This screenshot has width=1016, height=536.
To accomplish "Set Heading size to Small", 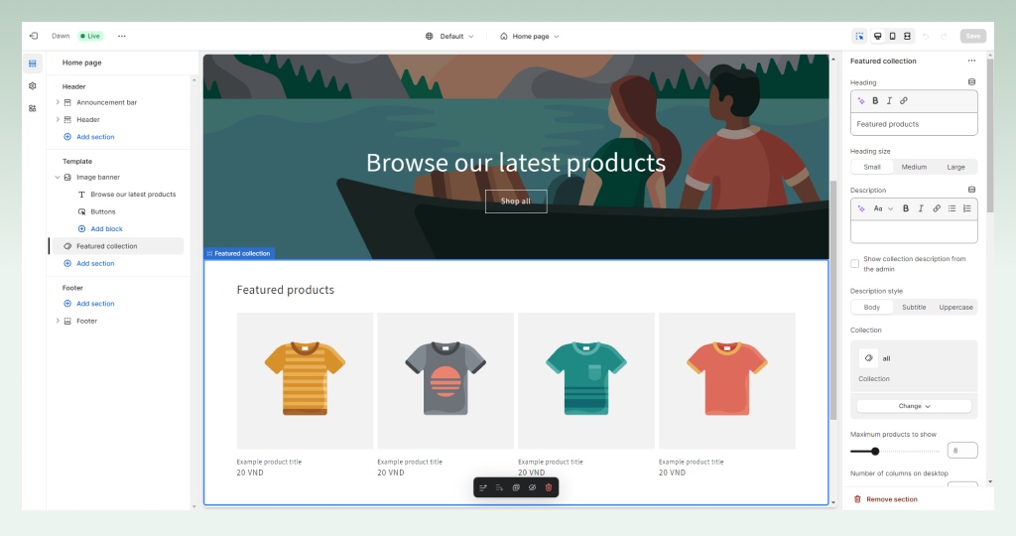I will [871, 167].
